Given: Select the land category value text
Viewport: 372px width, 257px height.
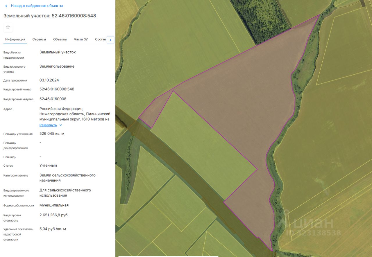Looking at the screenshot, I should [x=67, y=178].
